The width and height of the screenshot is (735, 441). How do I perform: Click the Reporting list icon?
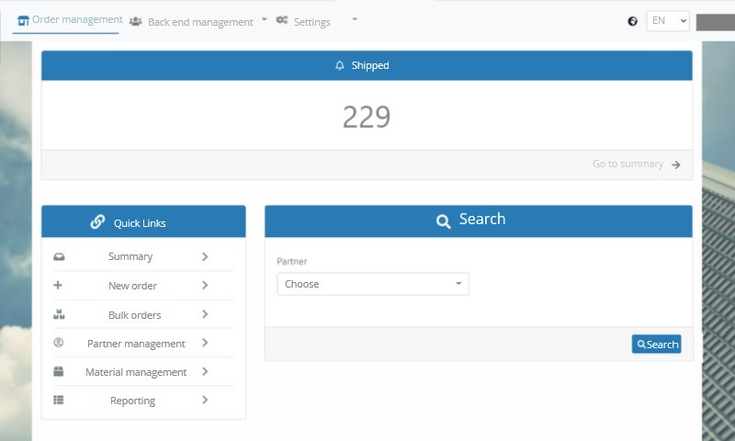pyautogui.click(x=58, y=400)
